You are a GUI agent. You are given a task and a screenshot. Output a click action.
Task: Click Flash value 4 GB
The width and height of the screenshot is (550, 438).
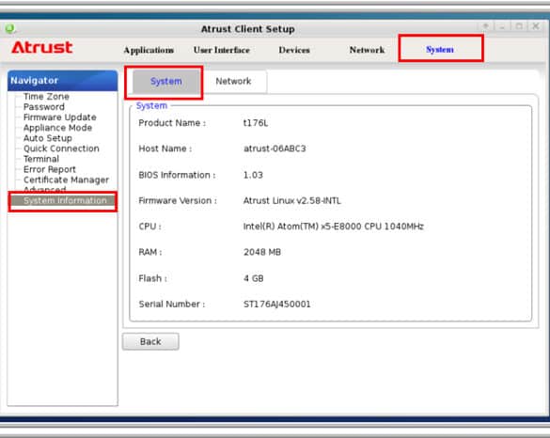coord(253,278)
